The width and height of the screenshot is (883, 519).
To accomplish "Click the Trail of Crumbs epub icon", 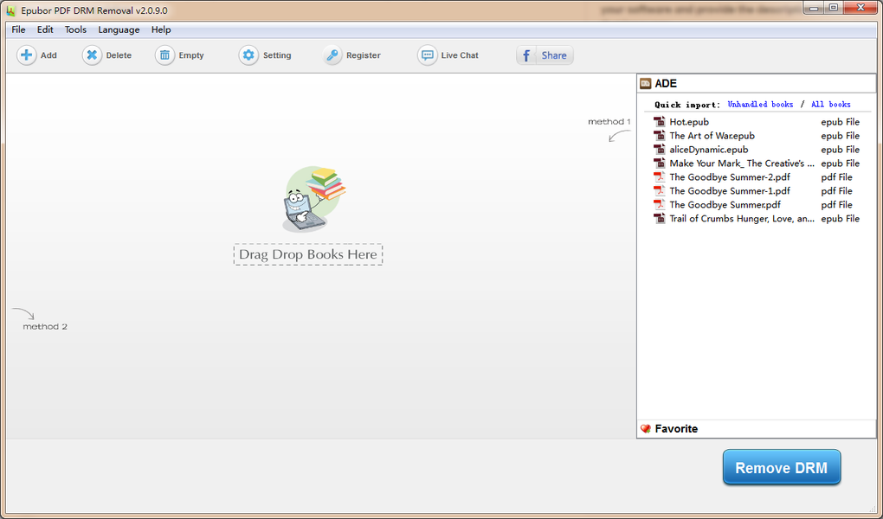I will pos(659,218).
